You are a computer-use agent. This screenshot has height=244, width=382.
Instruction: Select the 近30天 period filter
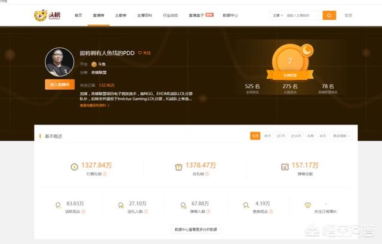296,136
